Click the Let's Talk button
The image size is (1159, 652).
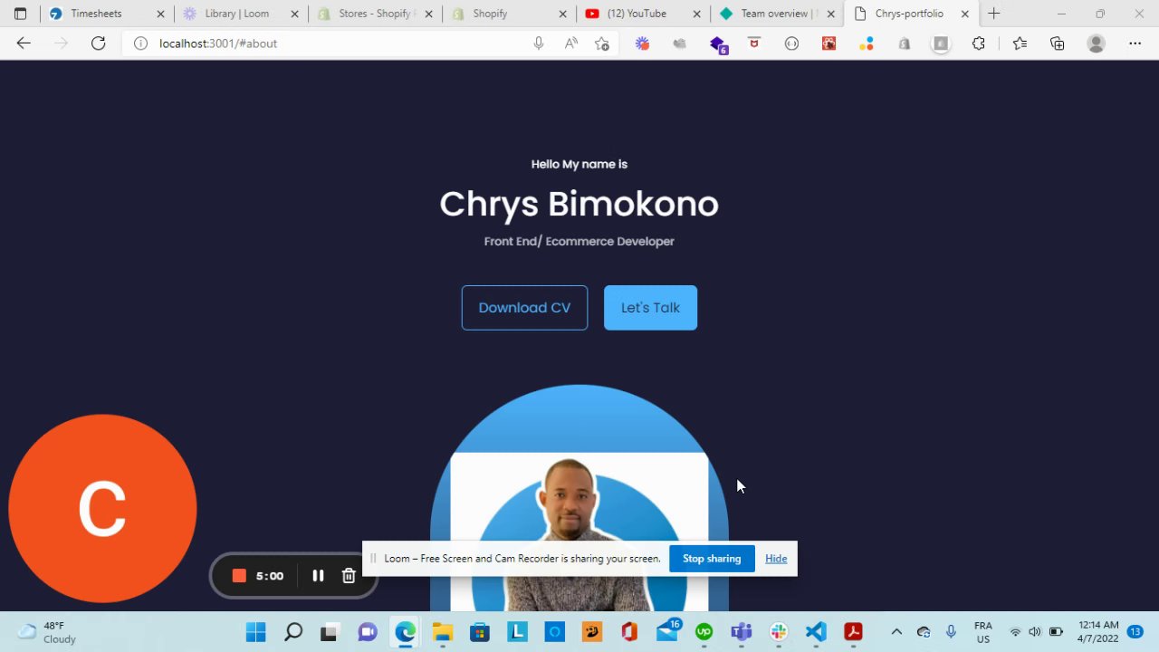(x=650, y=308)
